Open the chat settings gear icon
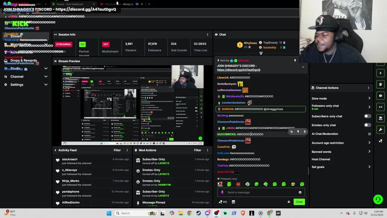 pos(289,202)
